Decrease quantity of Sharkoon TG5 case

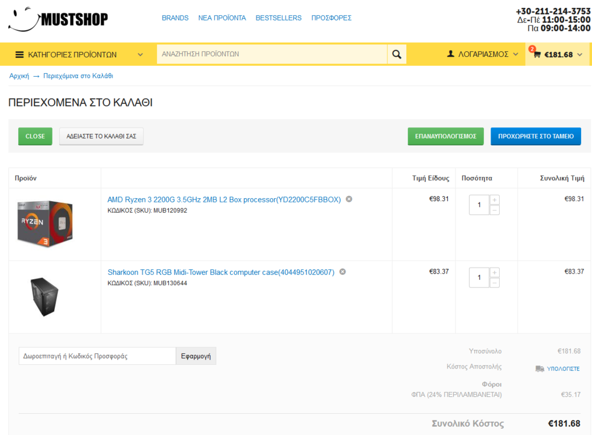point(495,282)
